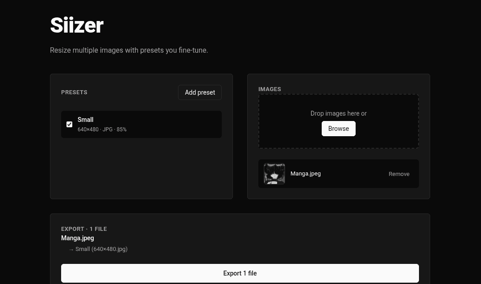Click the PRESETS panel header
This screenshot has width=481, height=284.
(74, 92)
